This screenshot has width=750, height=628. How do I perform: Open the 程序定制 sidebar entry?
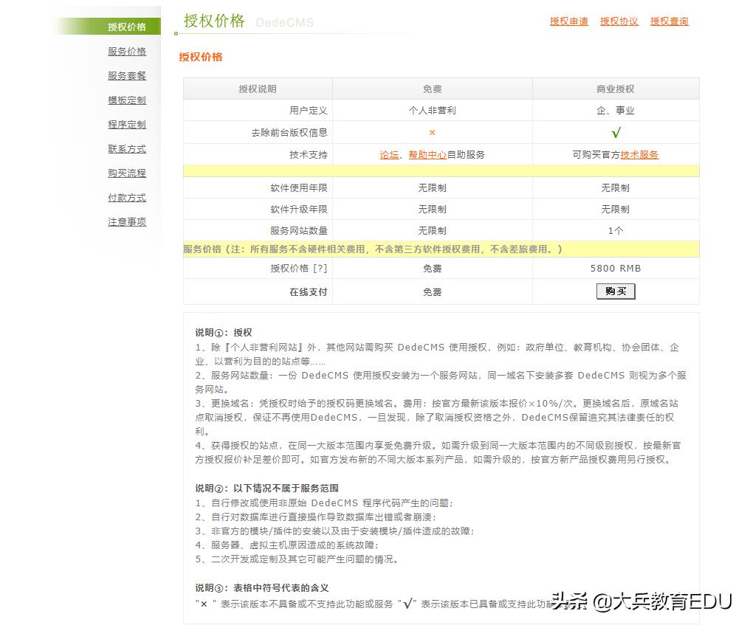(126, 124)
